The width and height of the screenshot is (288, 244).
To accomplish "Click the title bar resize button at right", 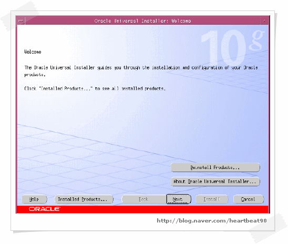I will click(x=264, y=20).
